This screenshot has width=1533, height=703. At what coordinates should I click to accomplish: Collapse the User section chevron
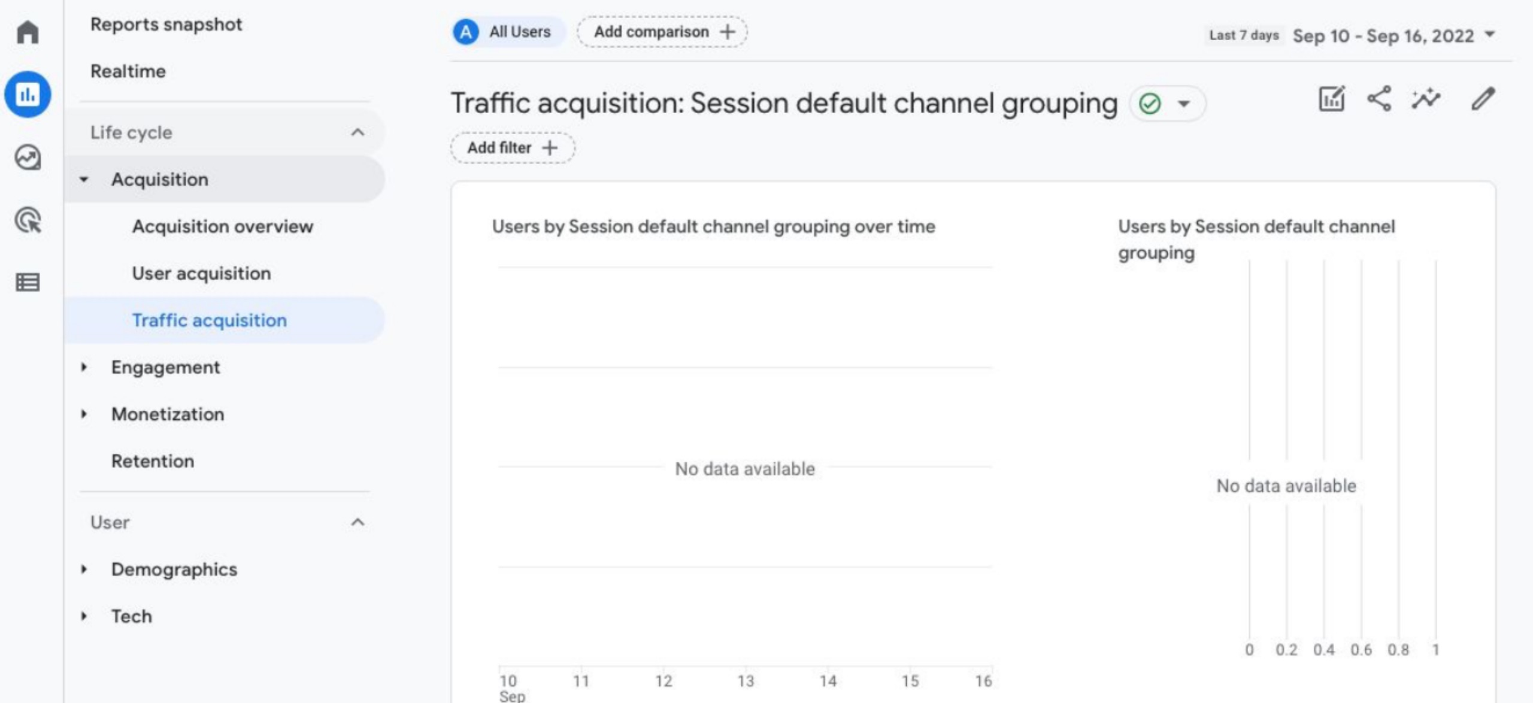(x=358, y=522)
